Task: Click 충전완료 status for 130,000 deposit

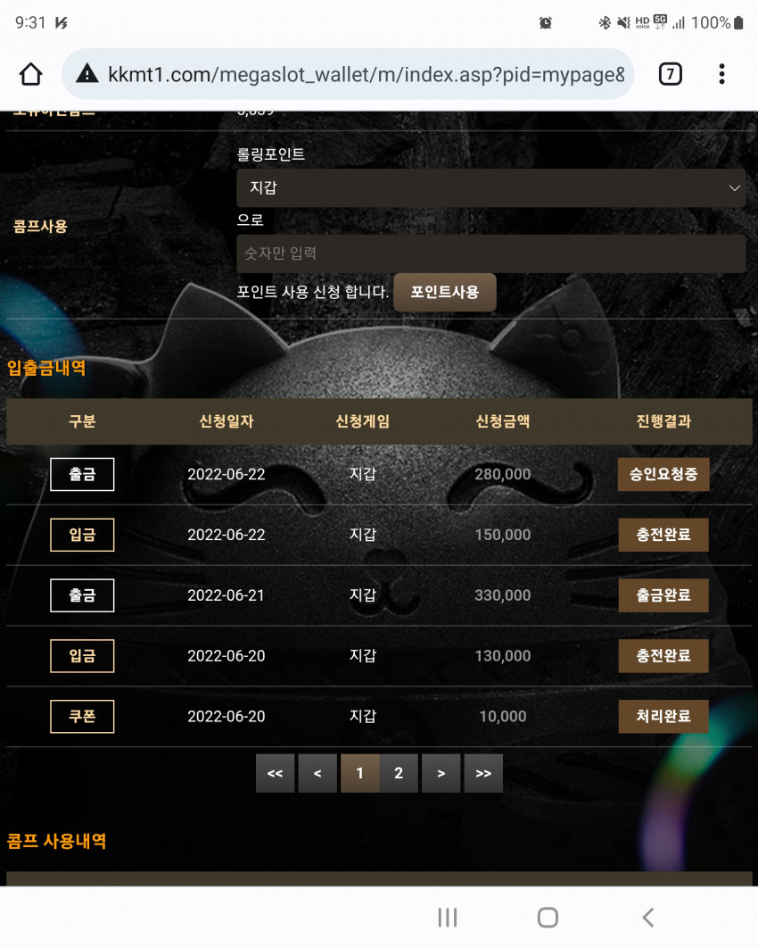Action: coord(663,655)
